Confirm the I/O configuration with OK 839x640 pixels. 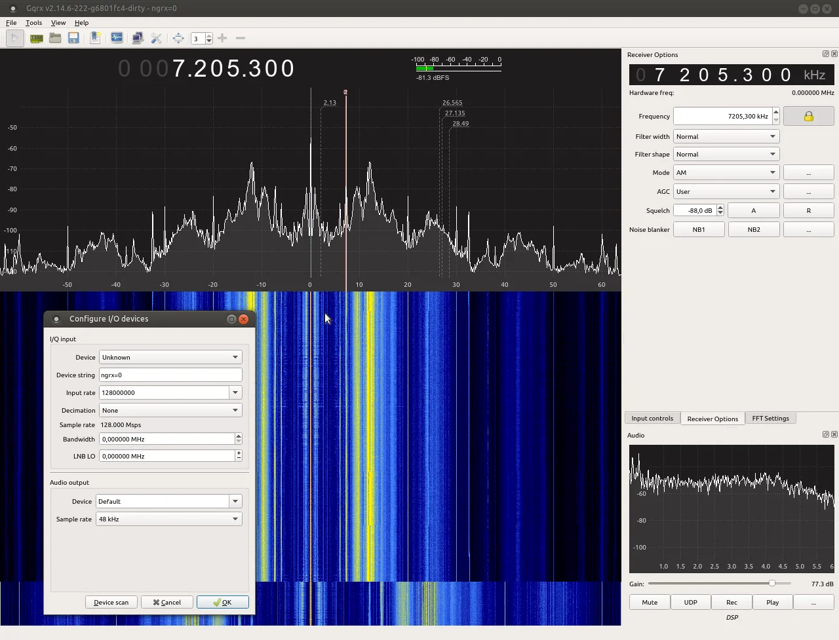[223, 602]
